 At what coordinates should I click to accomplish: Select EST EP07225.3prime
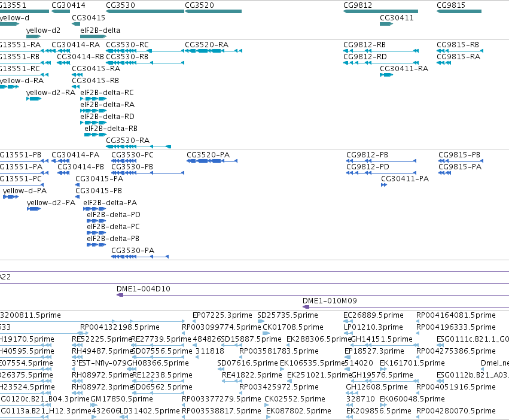click(223, 315)
